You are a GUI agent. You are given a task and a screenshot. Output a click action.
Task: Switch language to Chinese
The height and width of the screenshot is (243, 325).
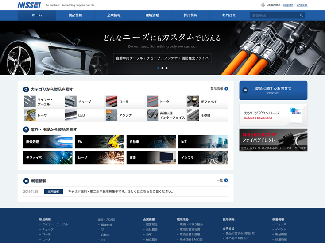[302, 5]
